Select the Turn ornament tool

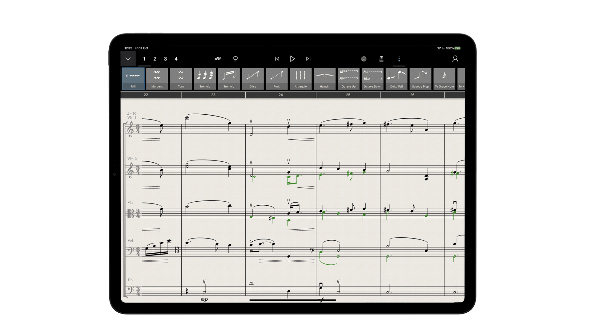pyautogui.click(x=181, y=79)
